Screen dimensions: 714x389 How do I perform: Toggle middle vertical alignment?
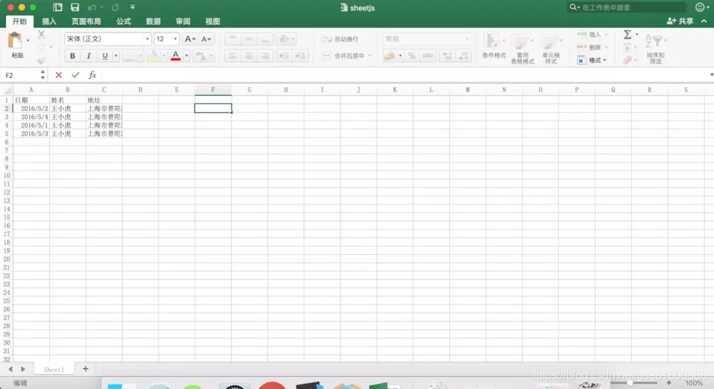point(249,39)
